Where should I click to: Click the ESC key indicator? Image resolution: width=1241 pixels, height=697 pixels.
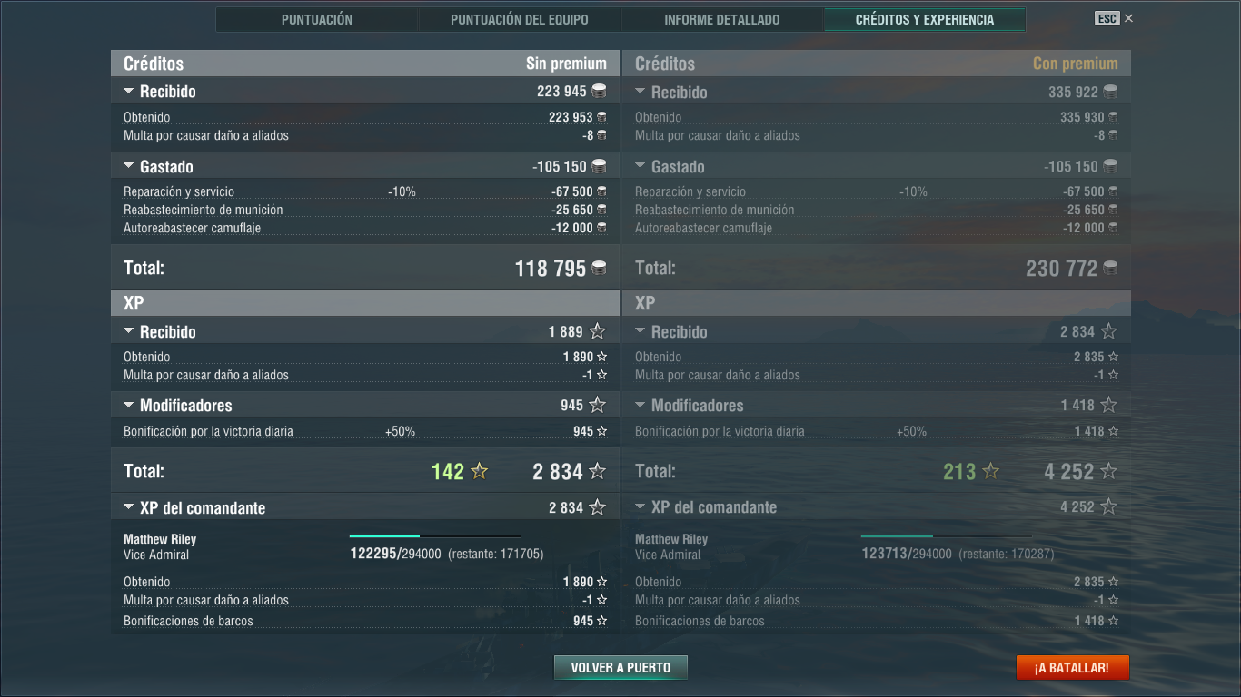tap(1107, 18)
